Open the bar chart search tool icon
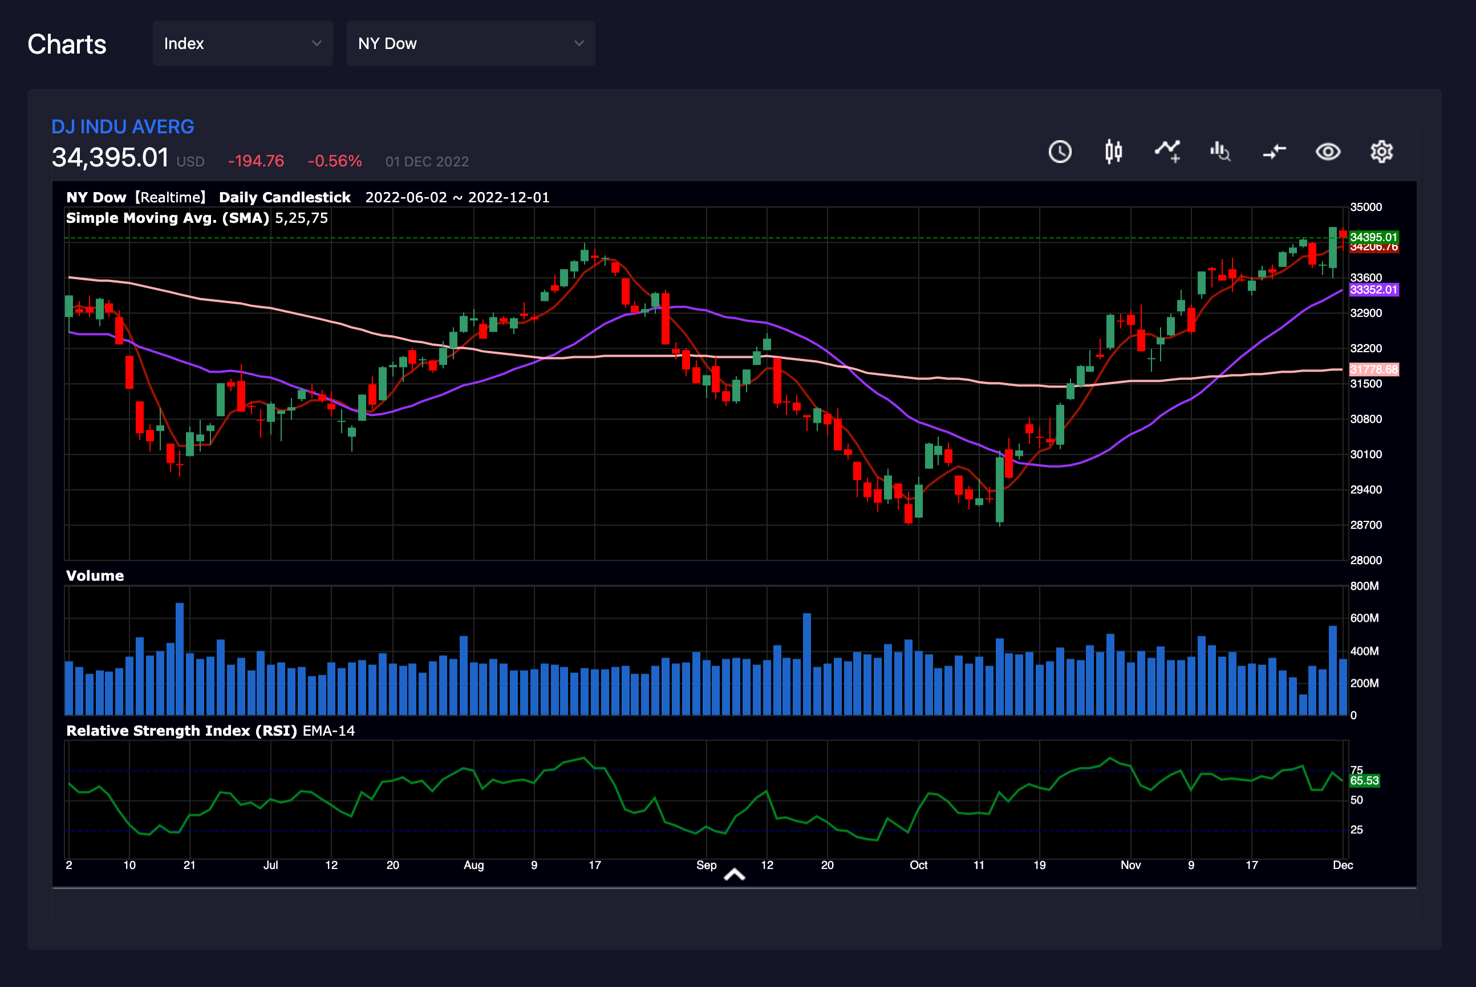Viewport: 1476px width, 987px height. 1220,152
